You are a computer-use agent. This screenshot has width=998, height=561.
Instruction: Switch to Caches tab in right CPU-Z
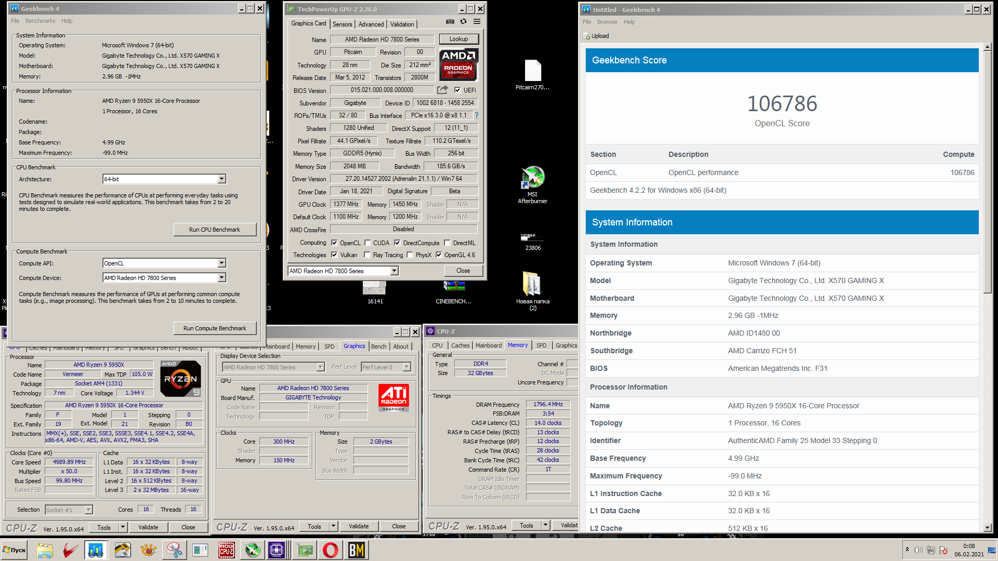[x=460, y=345]
